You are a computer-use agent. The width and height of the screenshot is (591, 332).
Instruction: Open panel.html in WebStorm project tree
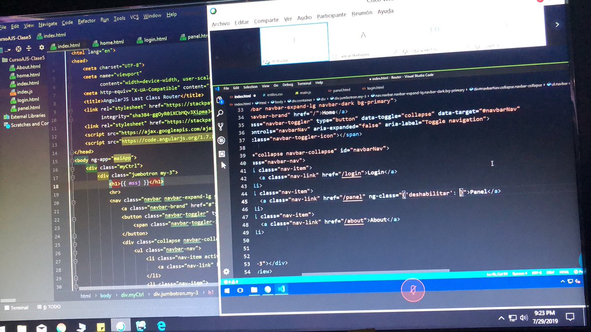(25, 108)
